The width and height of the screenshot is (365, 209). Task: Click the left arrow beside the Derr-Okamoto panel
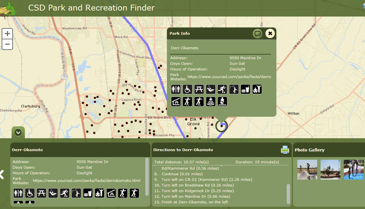pos(2,174)
